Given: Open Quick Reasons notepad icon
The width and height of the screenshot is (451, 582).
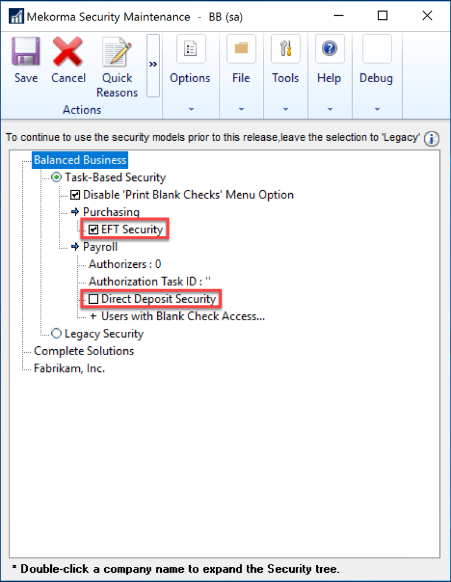Looking at the screenshot, I should (x=117, y=51).
